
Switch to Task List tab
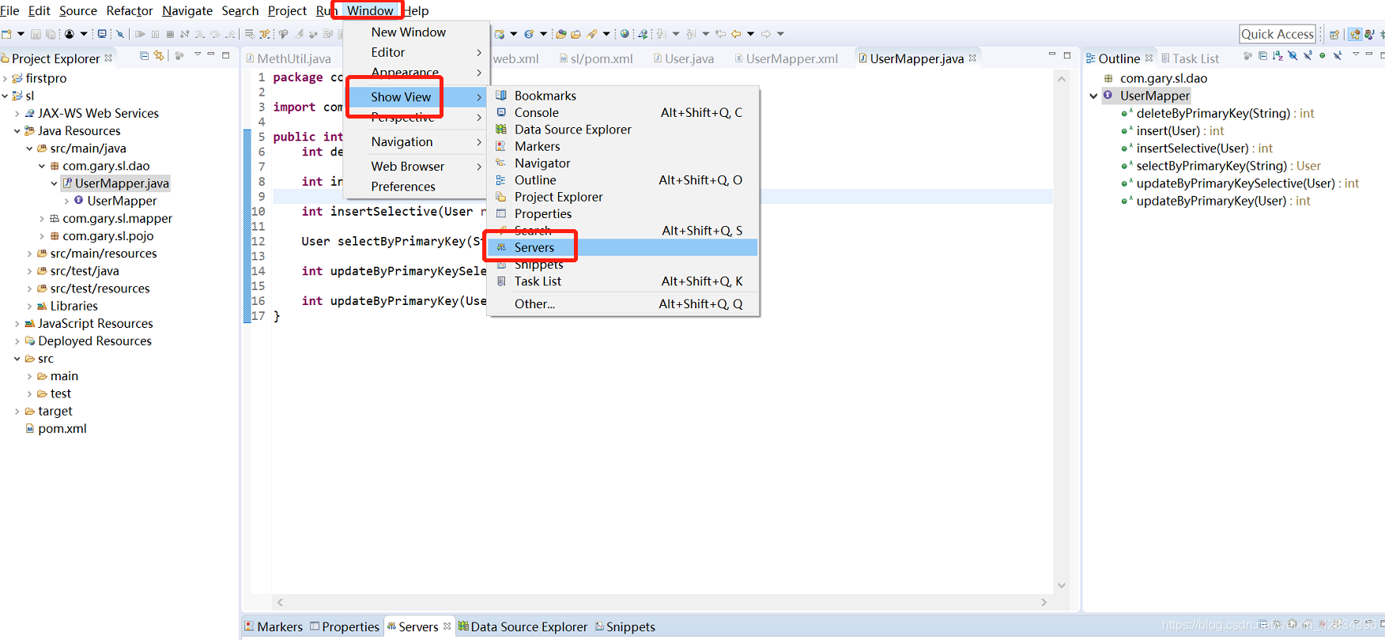click(1191, 58)
